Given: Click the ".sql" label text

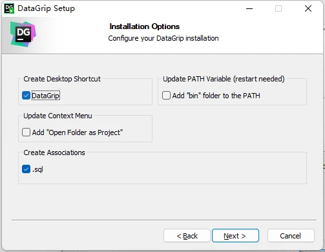Looking at the screenshot, I should coord(37,169).
